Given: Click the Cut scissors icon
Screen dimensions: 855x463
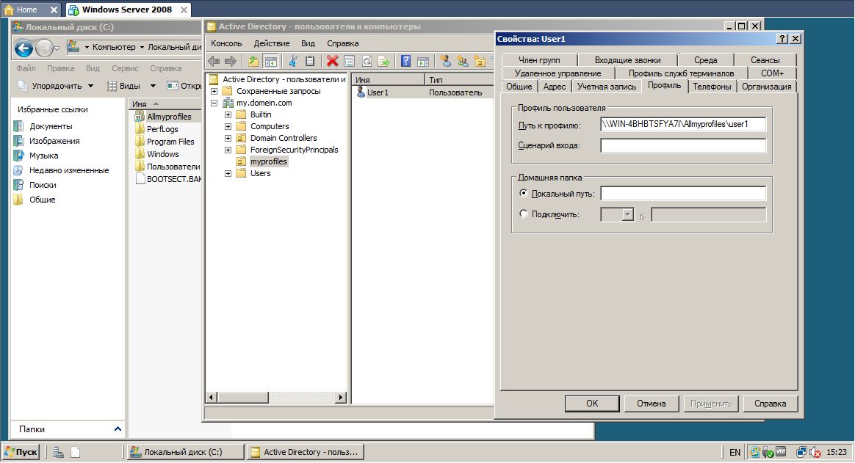Looking at the screenshot, I should tap(293, 62).
